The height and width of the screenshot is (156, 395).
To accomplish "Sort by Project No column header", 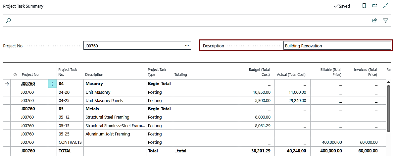I will 30,75.
